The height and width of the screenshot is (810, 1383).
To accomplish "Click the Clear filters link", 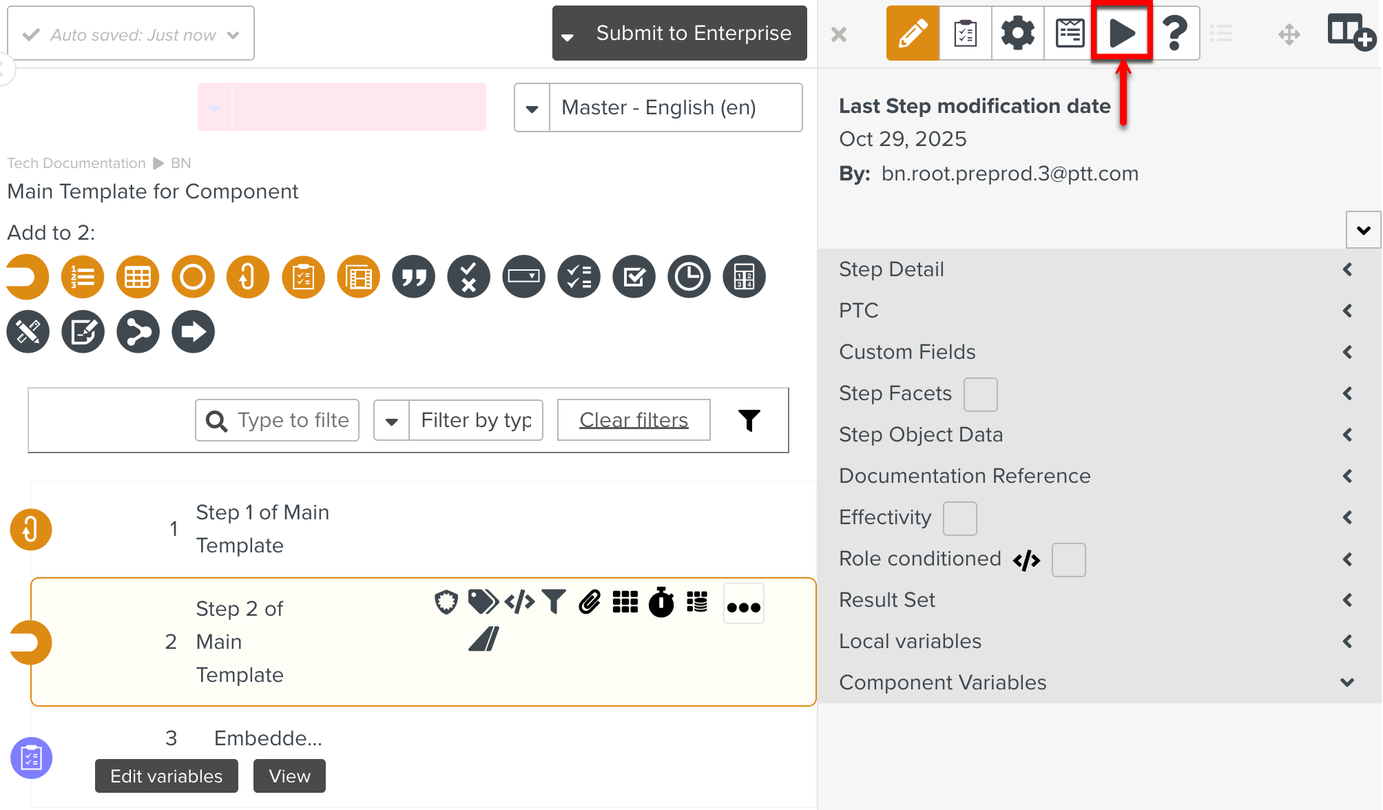I will tap(633, 419).
